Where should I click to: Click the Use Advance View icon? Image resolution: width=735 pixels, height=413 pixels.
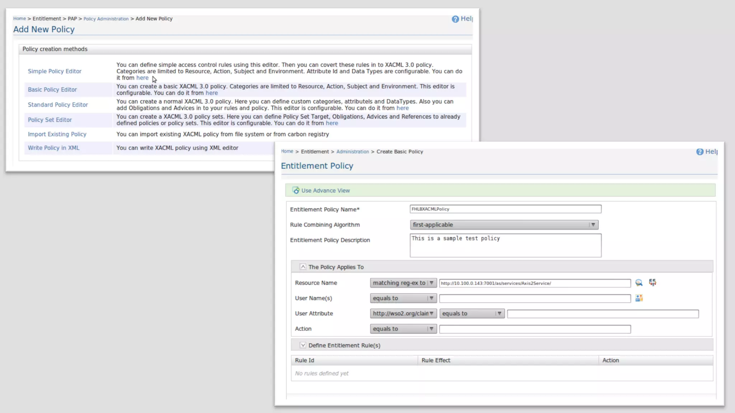click(296, 190)
